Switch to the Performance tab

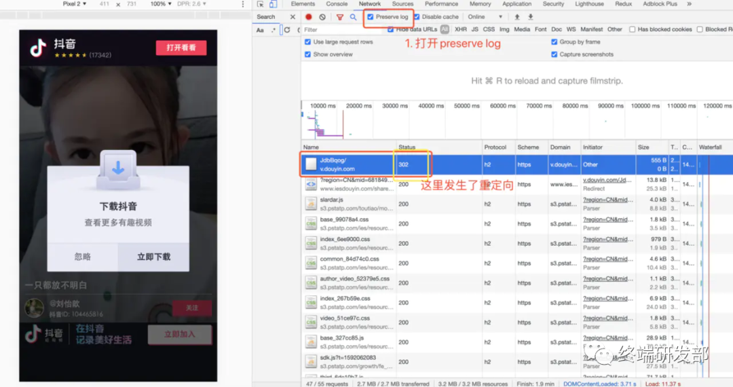pyautogui.click(x=441, y=4)
